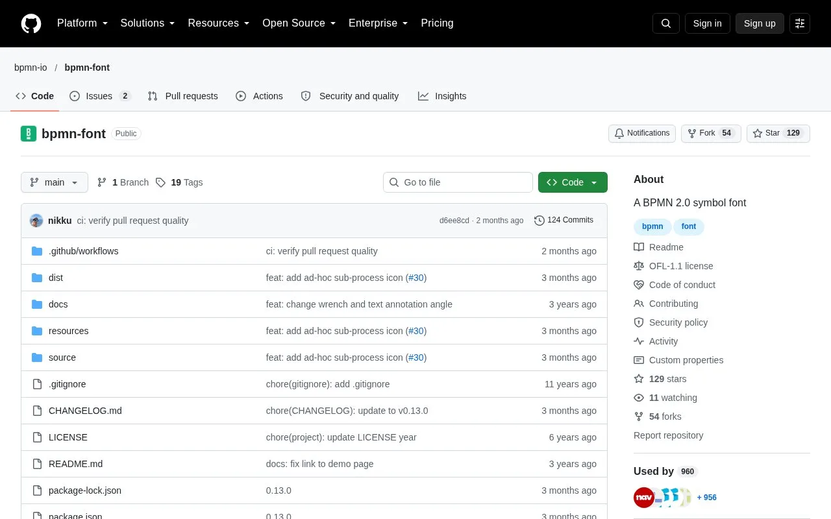Open the green Code dropdown

(x=573, y=182)
